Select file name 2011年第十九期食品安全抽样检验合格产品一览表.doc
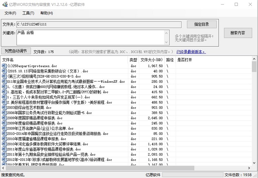 pyautogui.click(x=51, y=155)
